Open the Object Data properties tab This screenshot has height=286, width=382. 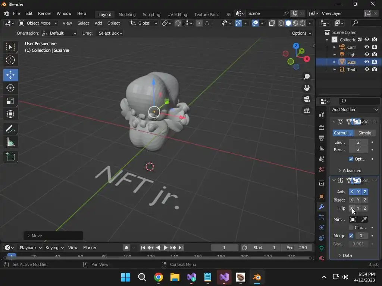point(322,248)
